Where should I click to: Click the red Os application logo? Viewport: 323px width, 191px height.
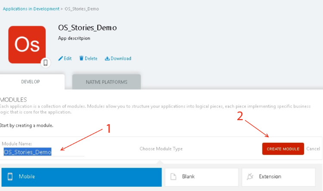[27, 44]
